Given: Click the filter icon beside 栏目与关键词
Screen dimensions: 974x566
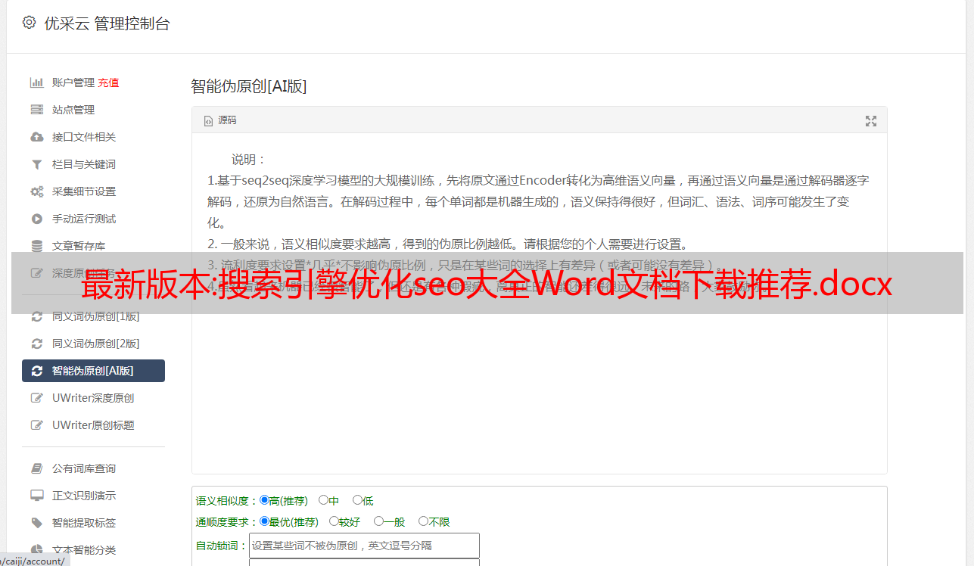Looking at the screenshot, I should [x=36, y=164].
